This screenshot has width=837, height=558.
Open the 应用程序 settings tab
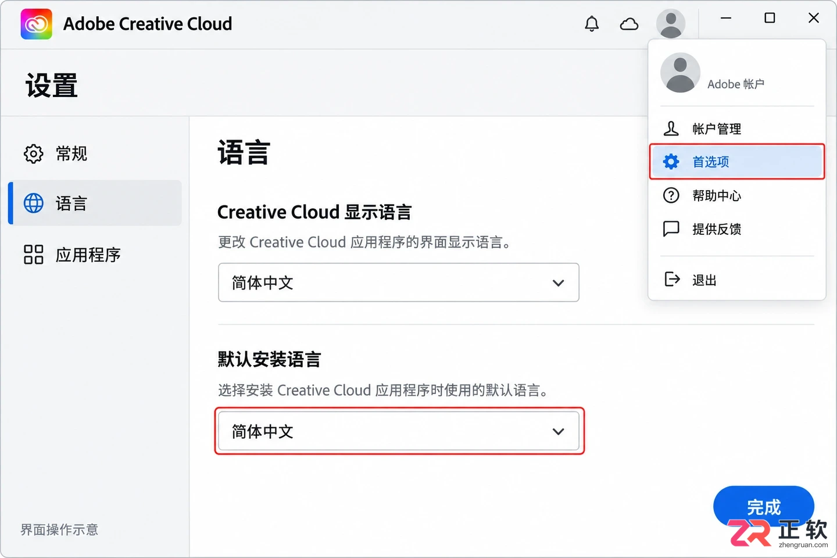95,255
